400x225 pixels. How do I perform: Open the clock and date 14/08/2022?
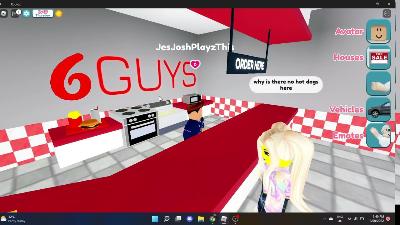[376, 219]
